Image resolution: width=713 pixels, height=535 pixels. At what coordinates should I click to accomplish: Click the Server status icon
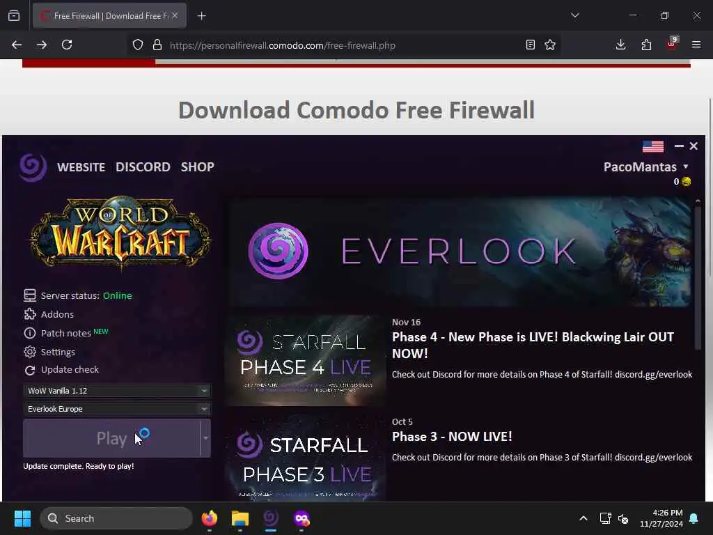click(30, 295)
